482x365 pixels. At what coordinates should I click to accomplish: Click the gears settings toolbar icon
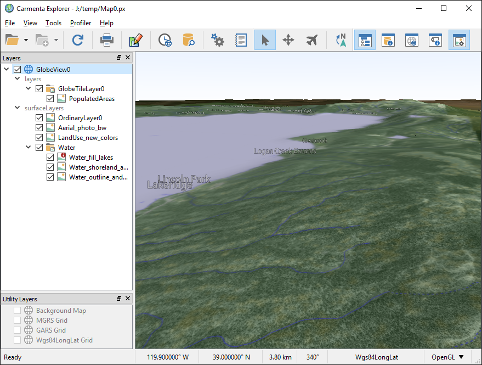click(218, 40)
